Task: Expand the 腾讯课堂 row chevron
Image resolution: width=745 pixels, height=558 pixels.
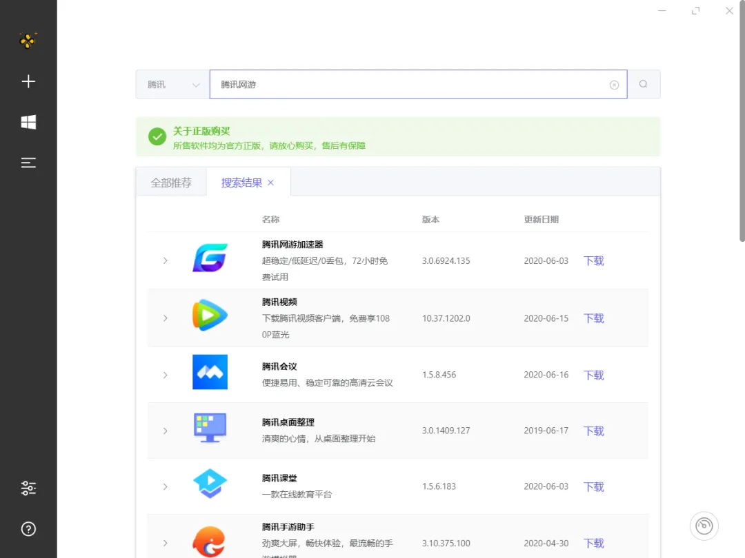Action: (x=166, y=487)
